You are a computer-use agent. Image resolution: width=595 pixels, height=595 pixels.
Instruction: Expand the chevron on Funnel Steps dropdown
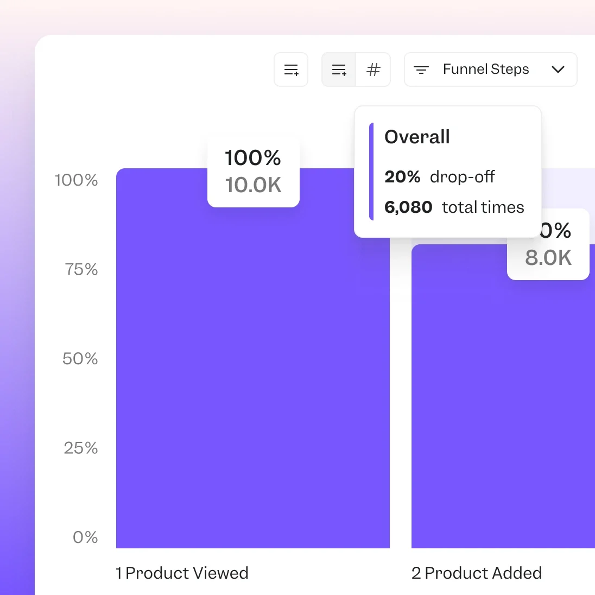coord(558,69)
